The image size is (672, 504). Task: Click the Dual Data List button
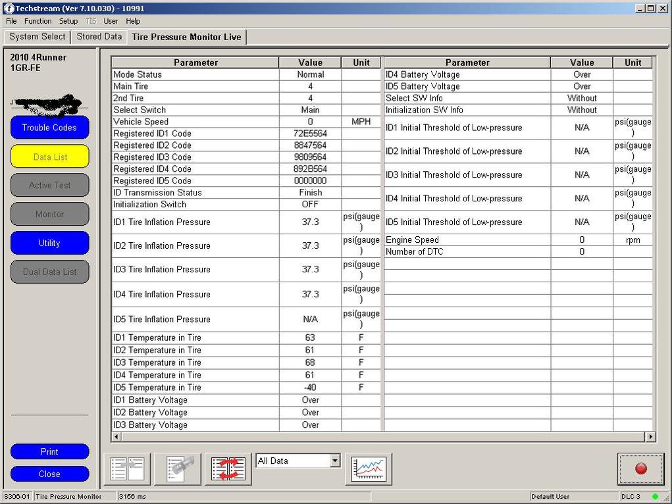pos(50,272)
